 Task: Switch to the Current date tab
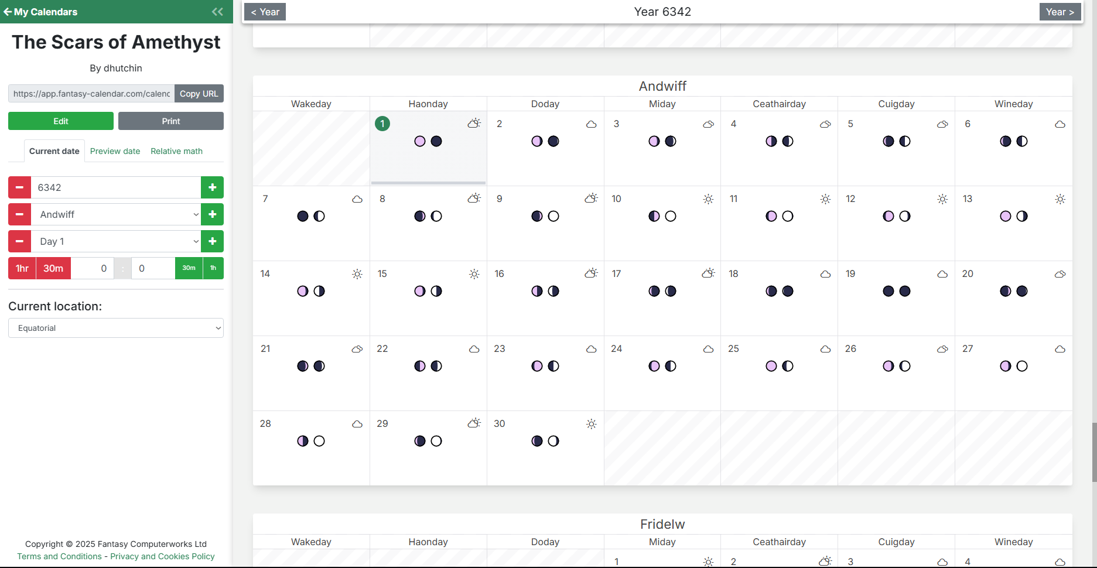click(x=54, y=151)
